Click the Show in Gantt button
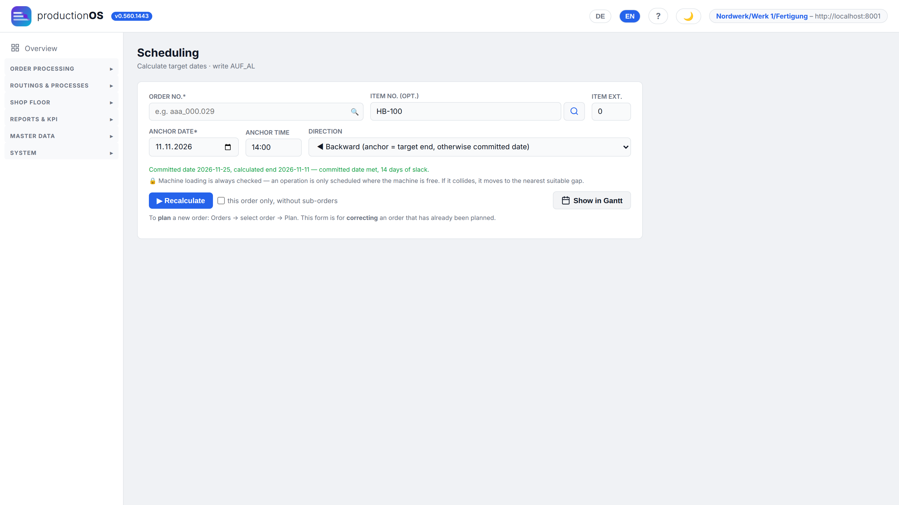Viewport: 899px width, 505px height. [592, 200]
